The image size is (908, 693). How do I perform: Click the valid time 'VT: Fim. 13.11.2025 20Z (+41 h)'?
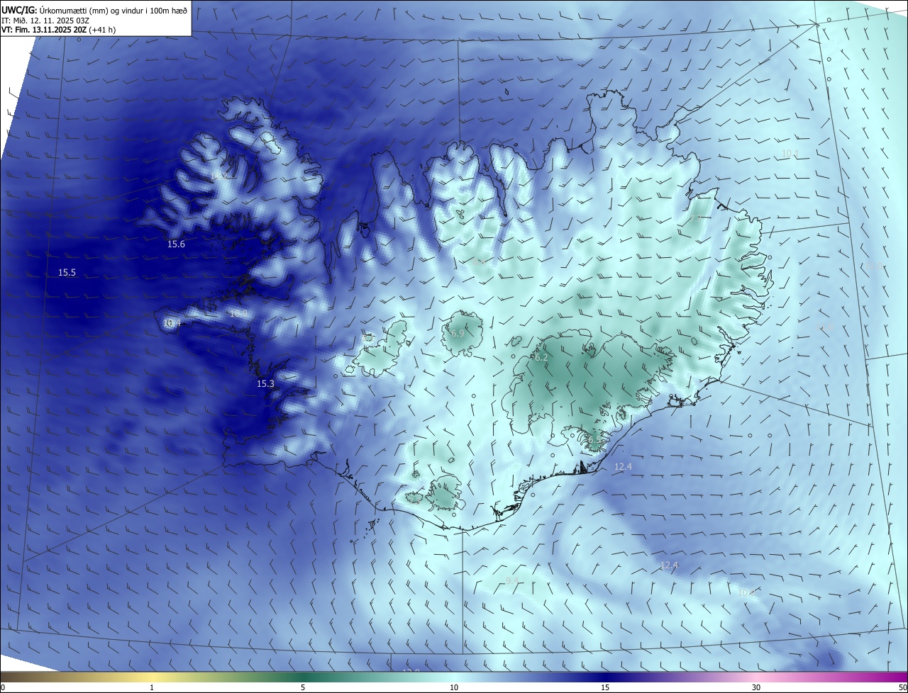point(59,30)
